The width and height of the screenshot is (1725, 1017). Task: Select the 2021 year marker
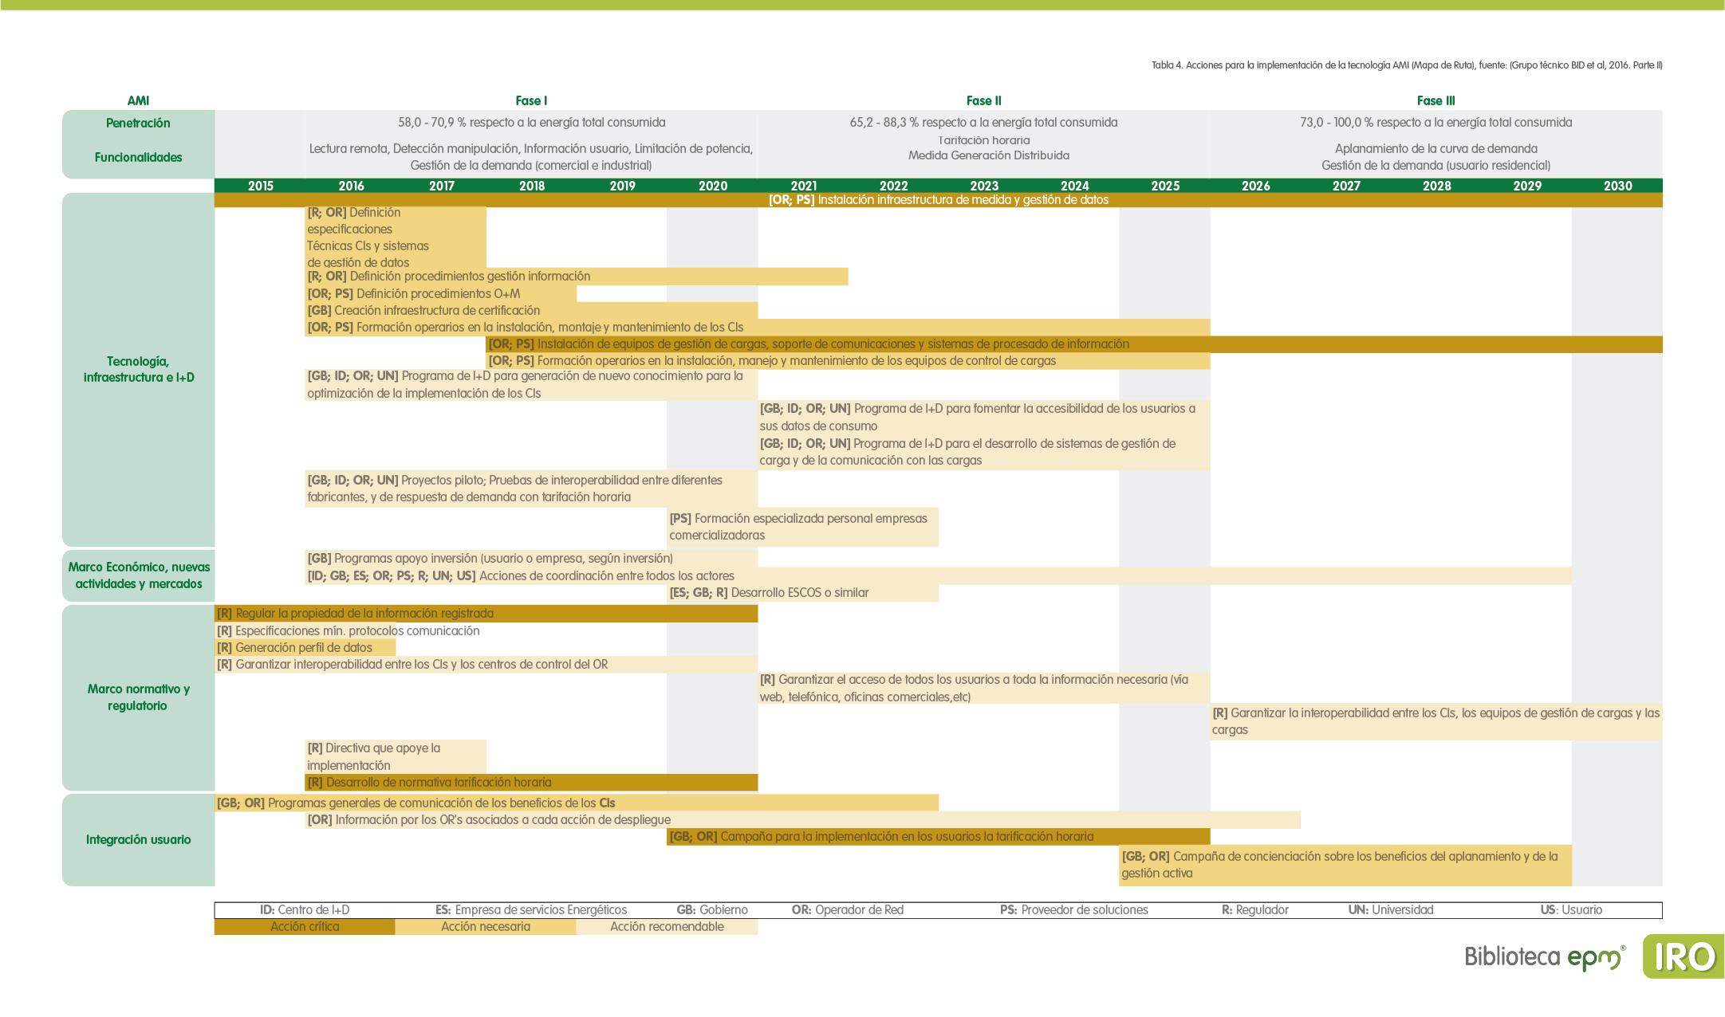coord(803,186)
